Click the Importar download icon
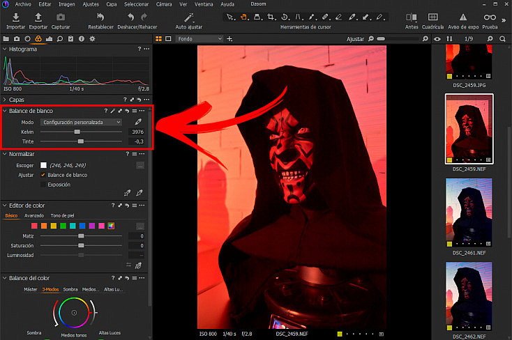The image size is (512, 340). pos(15,17)
